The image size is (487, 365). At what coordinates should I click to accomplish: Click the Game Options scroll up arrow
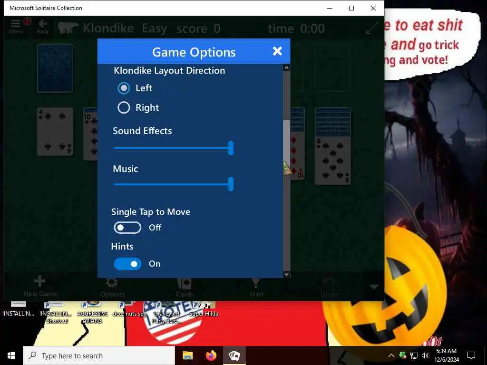click(286, 67)
